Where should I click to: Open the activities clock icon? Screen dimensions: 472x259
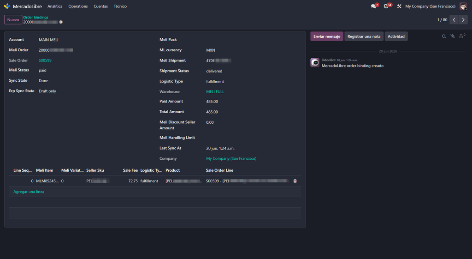386,6
